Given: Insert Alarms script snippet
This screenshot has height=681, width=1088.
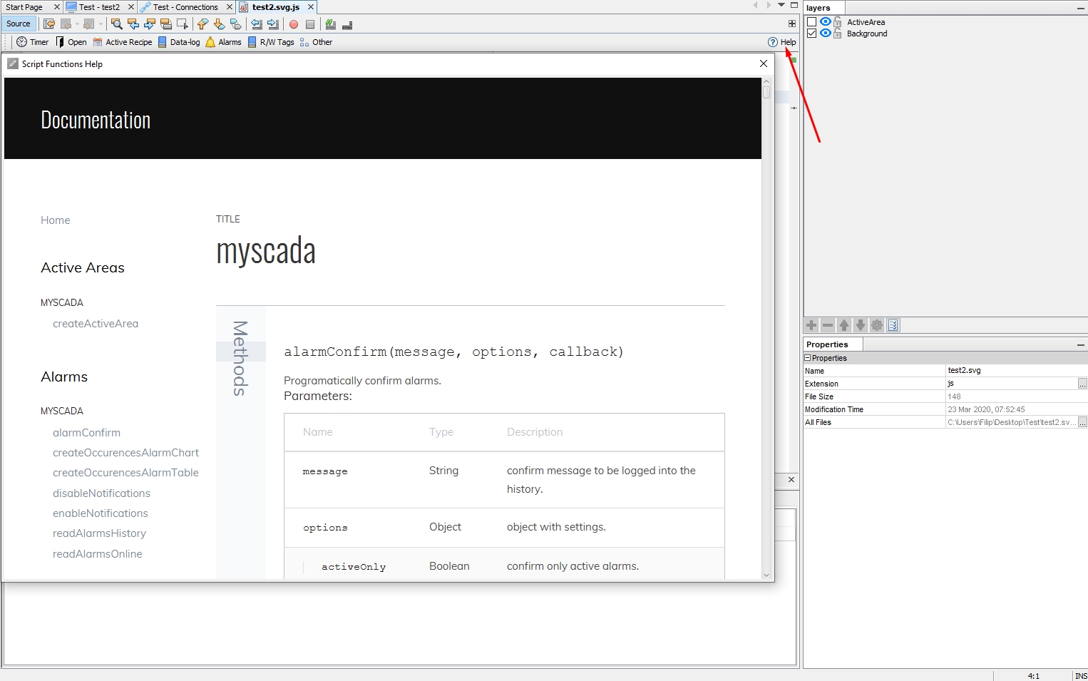Looking at the screenshot, I should click(x=224, y=42).
